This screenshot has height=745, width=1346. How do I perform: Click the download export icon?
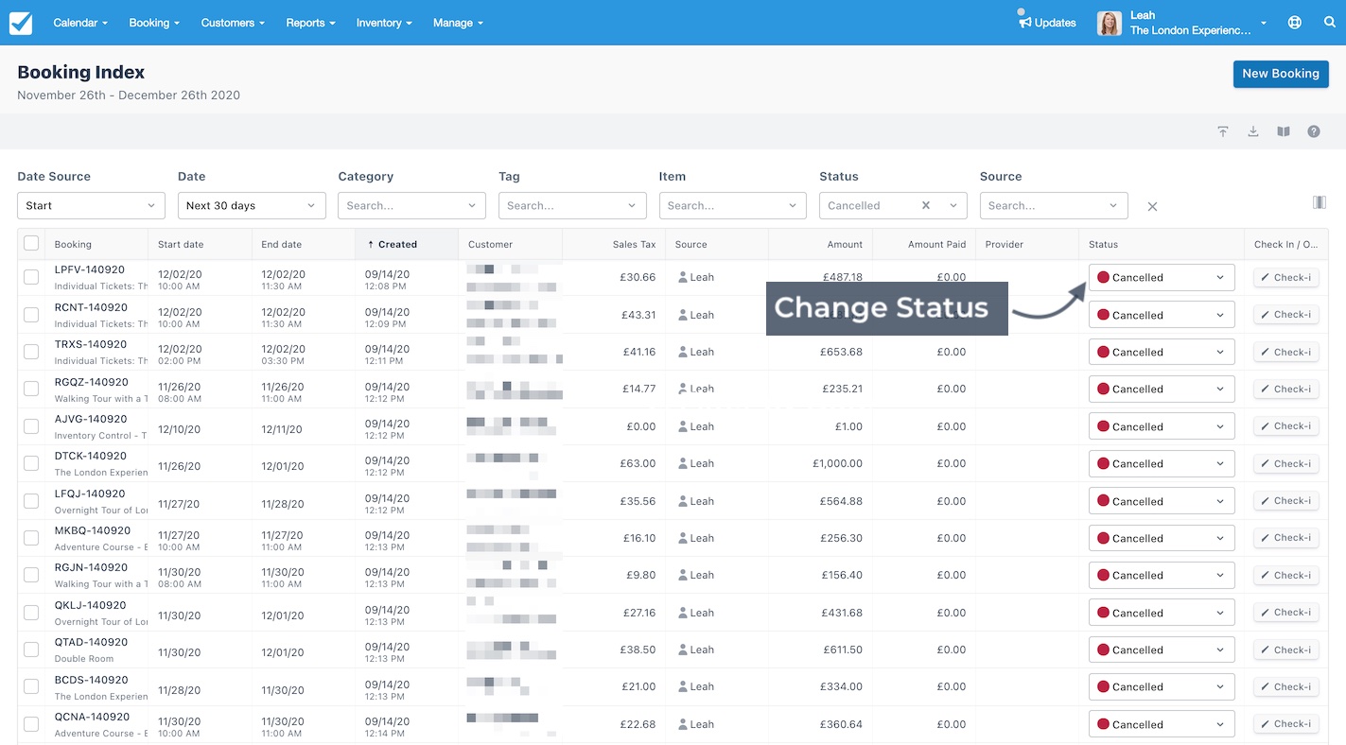pyautogui.click(x=1252, y=131)
